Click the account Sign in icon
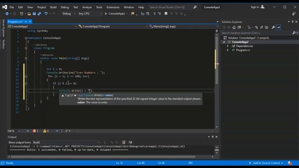This screenshot has height=168, width=299. (x=263, y=7)
